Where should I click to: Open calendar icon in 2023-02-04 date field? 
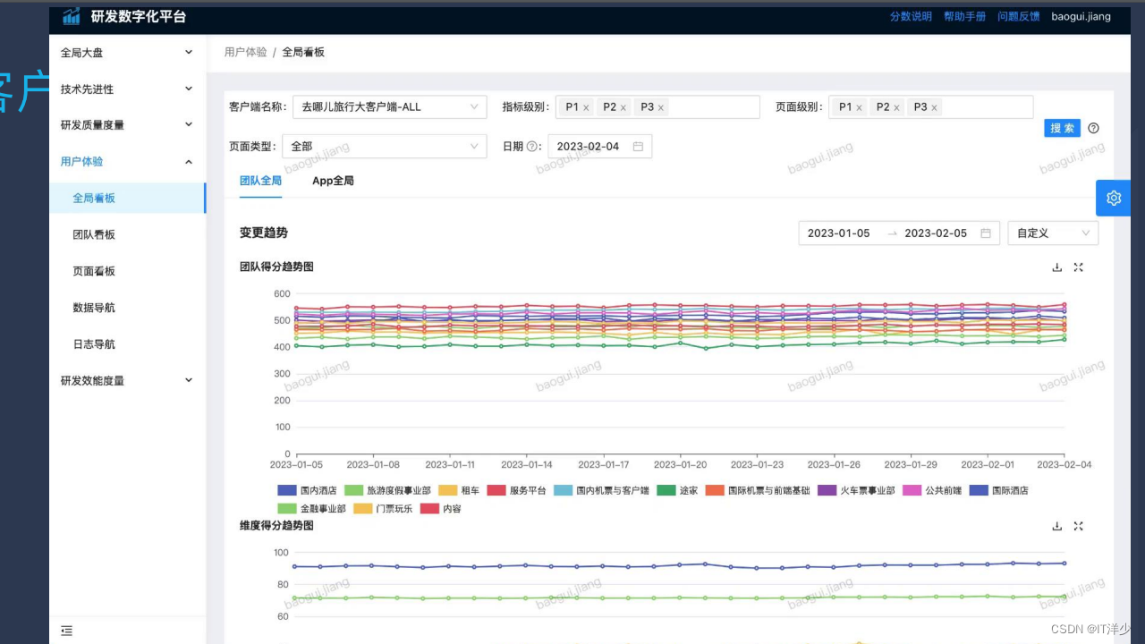coord(638,147)
